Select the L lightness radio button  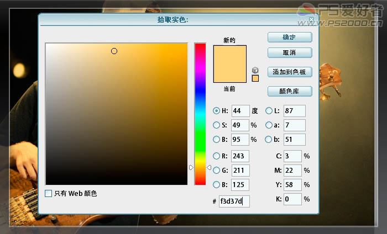point(269,110)
